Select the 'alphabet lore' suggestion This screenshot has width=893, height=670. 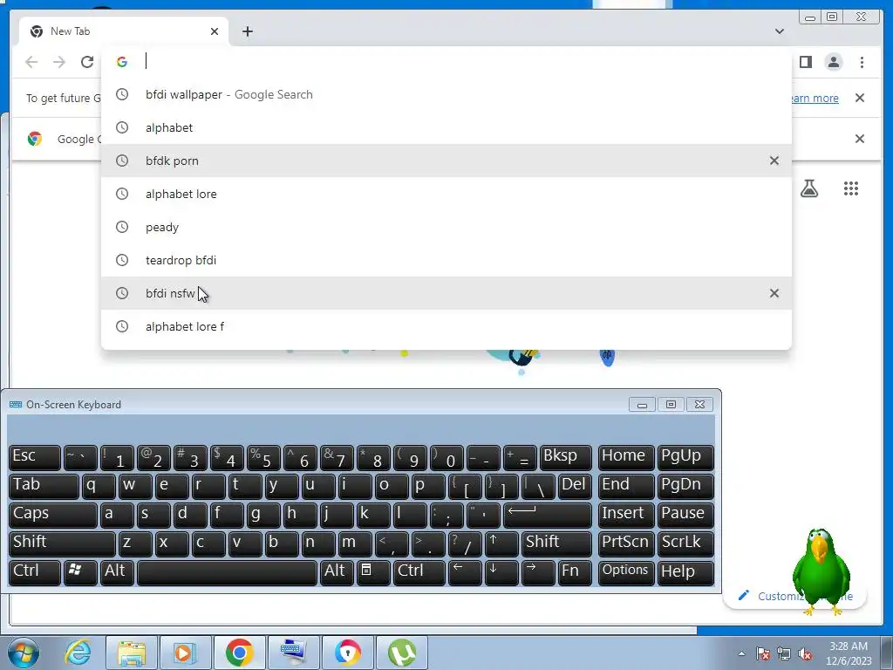pos(446,194)
